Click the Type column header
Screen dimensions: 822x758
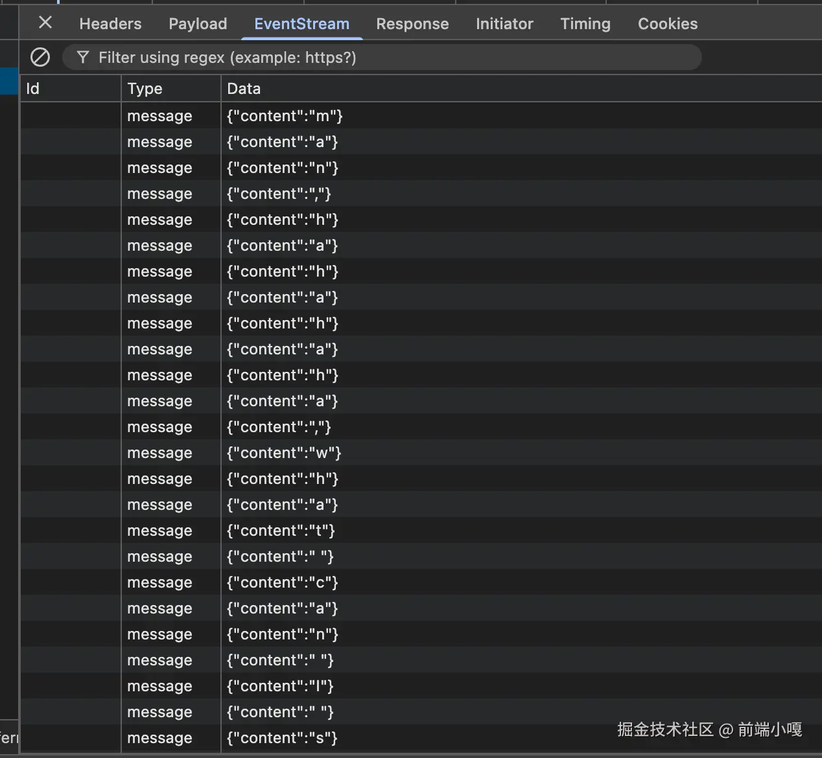(171, 89)
